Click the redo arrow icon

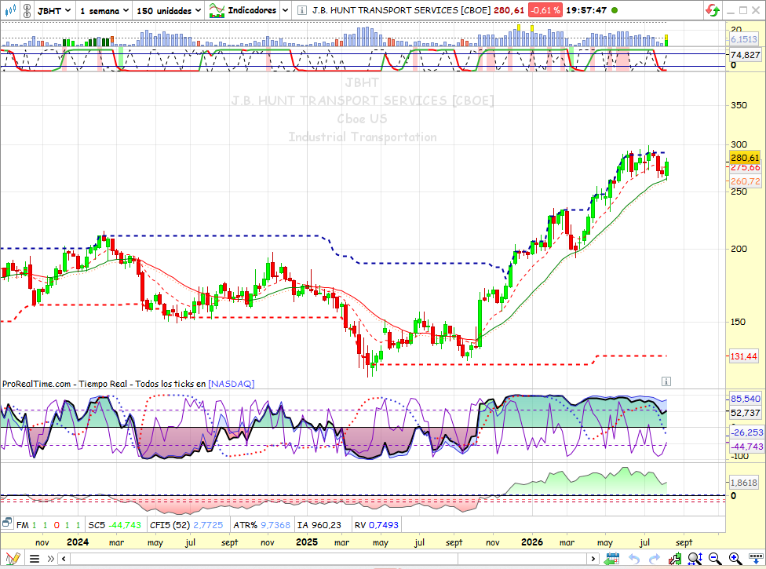[x=655, y=558]
